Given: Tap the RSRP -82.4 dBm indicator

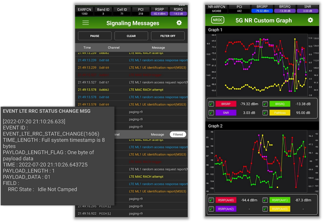Looking at the screenshot, I should click(160, 11).
